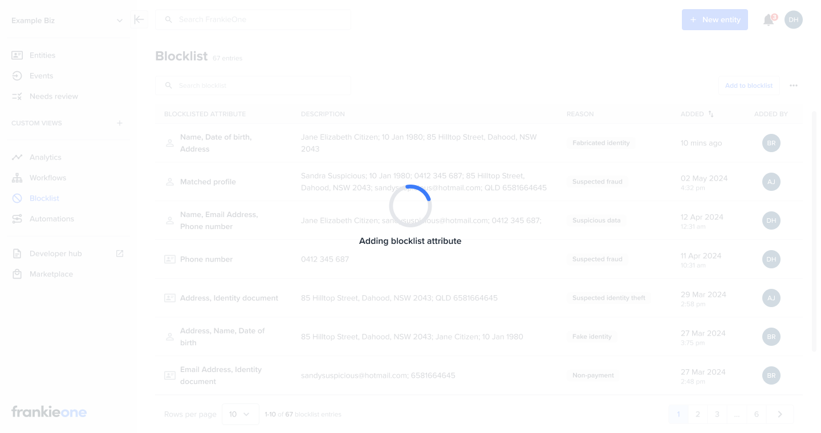Go to page 2 of the blocklist
The image size is (821, 433).
click(697, 414)
